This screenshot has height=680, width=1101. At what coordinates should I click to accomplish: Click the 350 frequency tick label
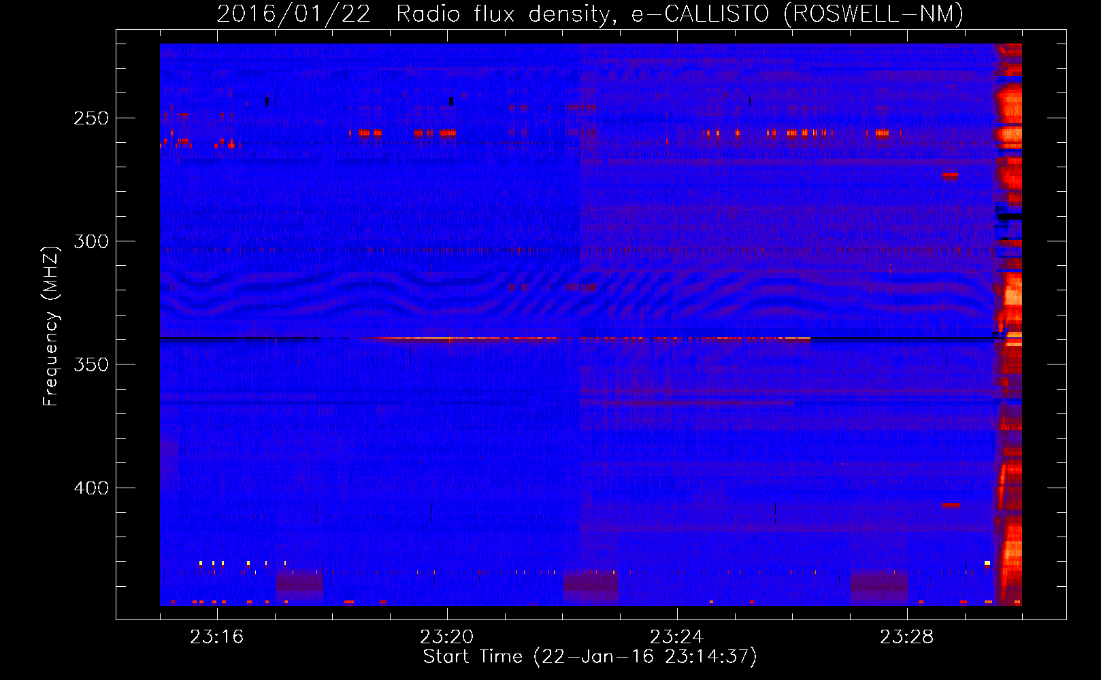[91, 364]
